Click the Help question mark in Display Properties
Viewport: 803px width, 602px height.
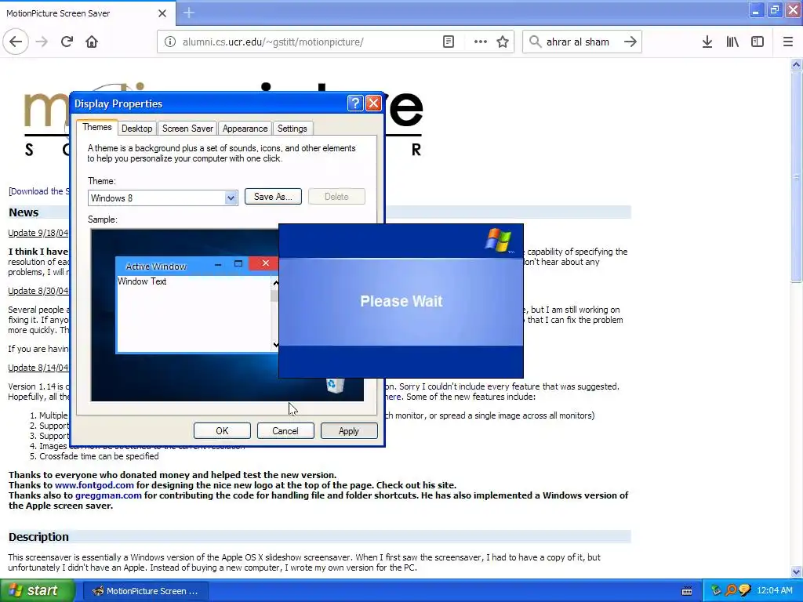tap(355, 103)
